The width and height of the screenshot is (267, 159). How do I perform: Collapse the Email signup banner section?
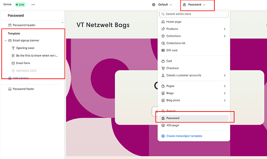pyautogui.click(x=5, y=41)
